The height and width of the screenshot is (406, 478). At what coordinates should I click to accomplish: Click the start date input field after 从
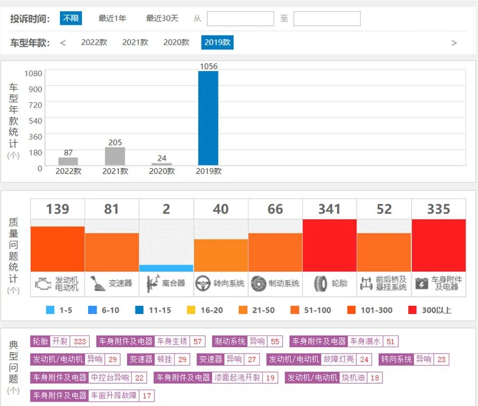click(x=240, y=19)
